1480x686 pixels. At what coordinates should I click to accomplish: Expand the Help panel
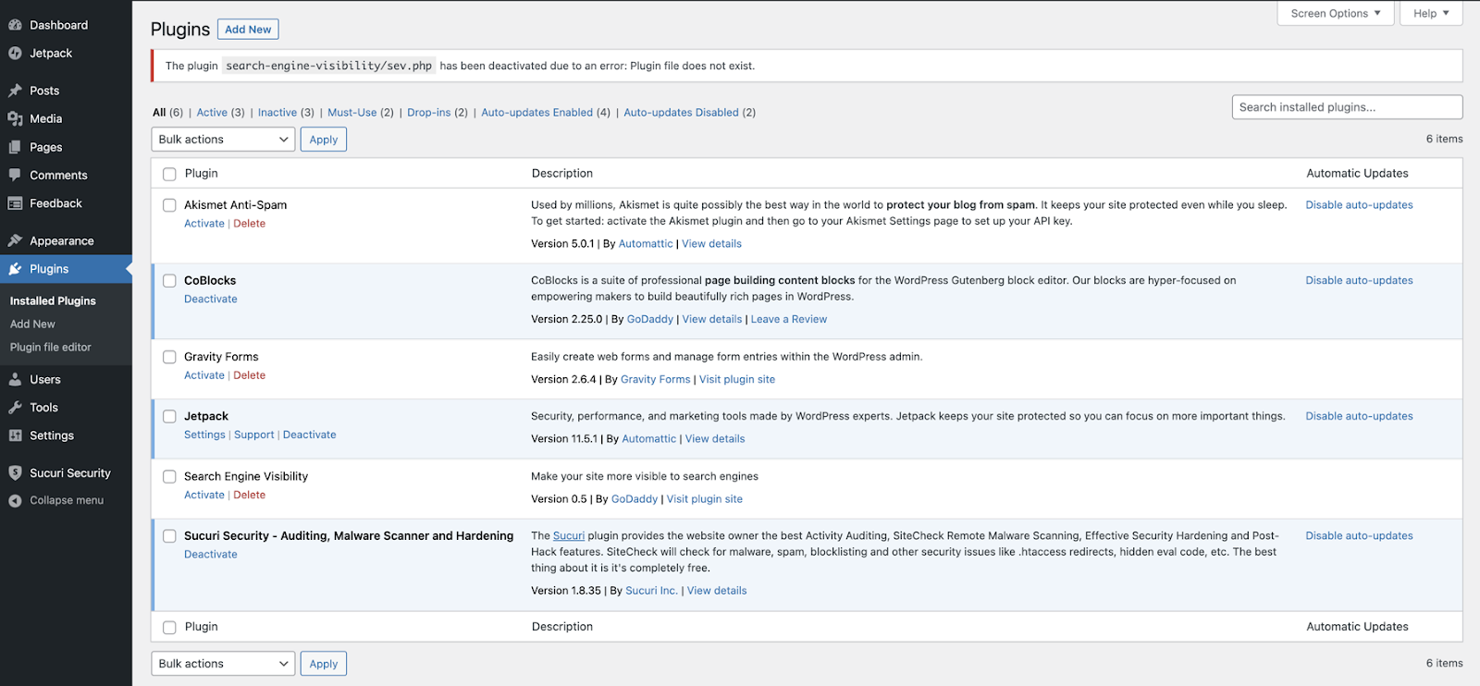tap(1431, 13)
